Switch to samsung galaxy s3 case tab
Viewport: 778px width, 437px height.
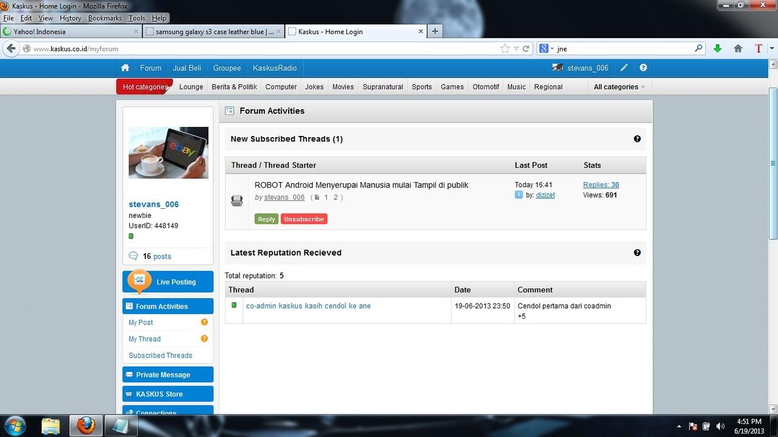(214, 32)
